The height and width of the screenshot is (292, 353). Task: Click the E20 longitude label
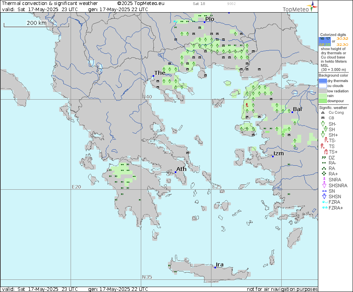76,187
